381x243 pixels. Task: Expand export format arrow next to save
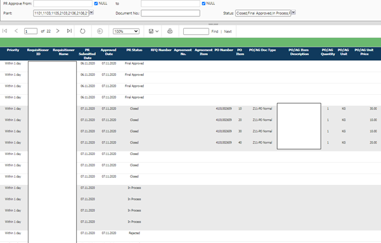point(157,31)
